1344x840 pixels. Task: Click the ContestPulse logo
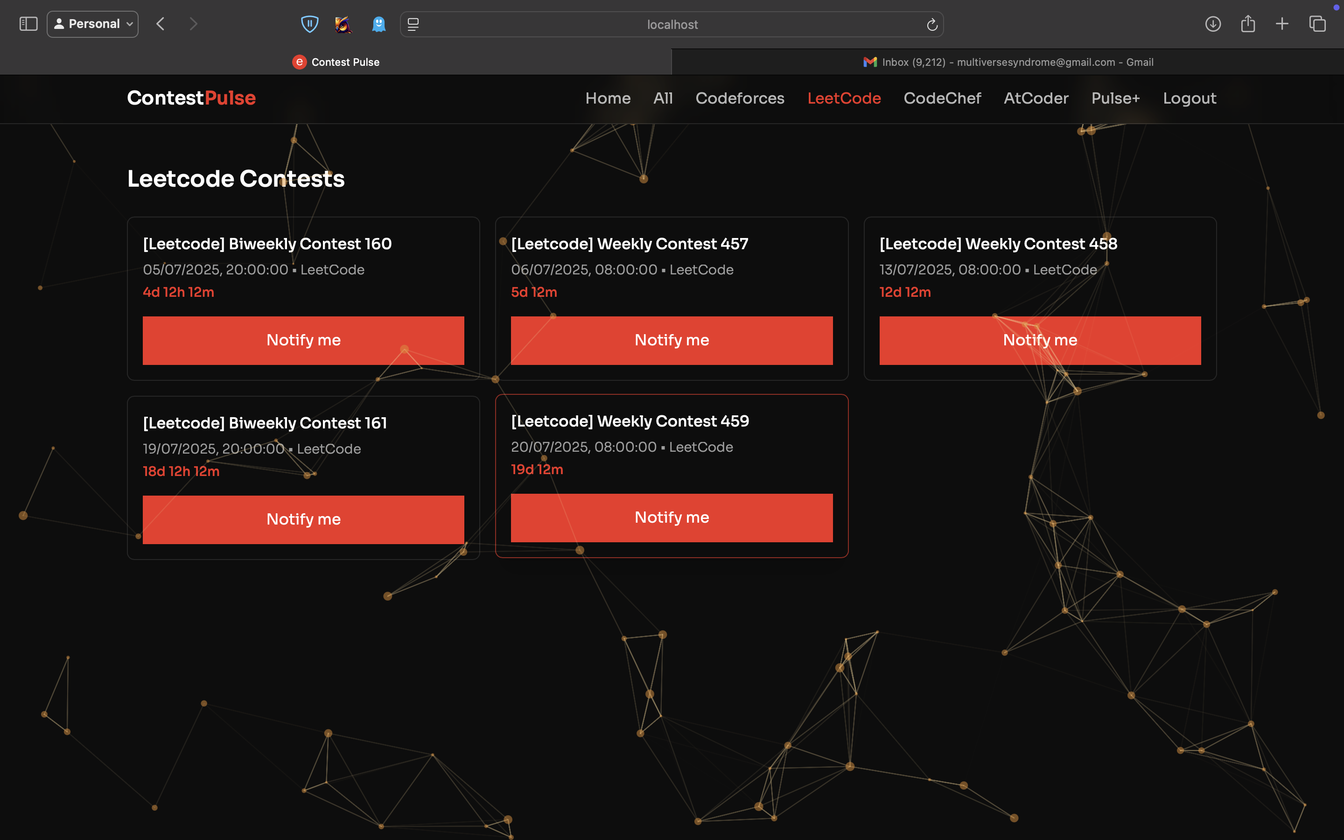[191, 98]
